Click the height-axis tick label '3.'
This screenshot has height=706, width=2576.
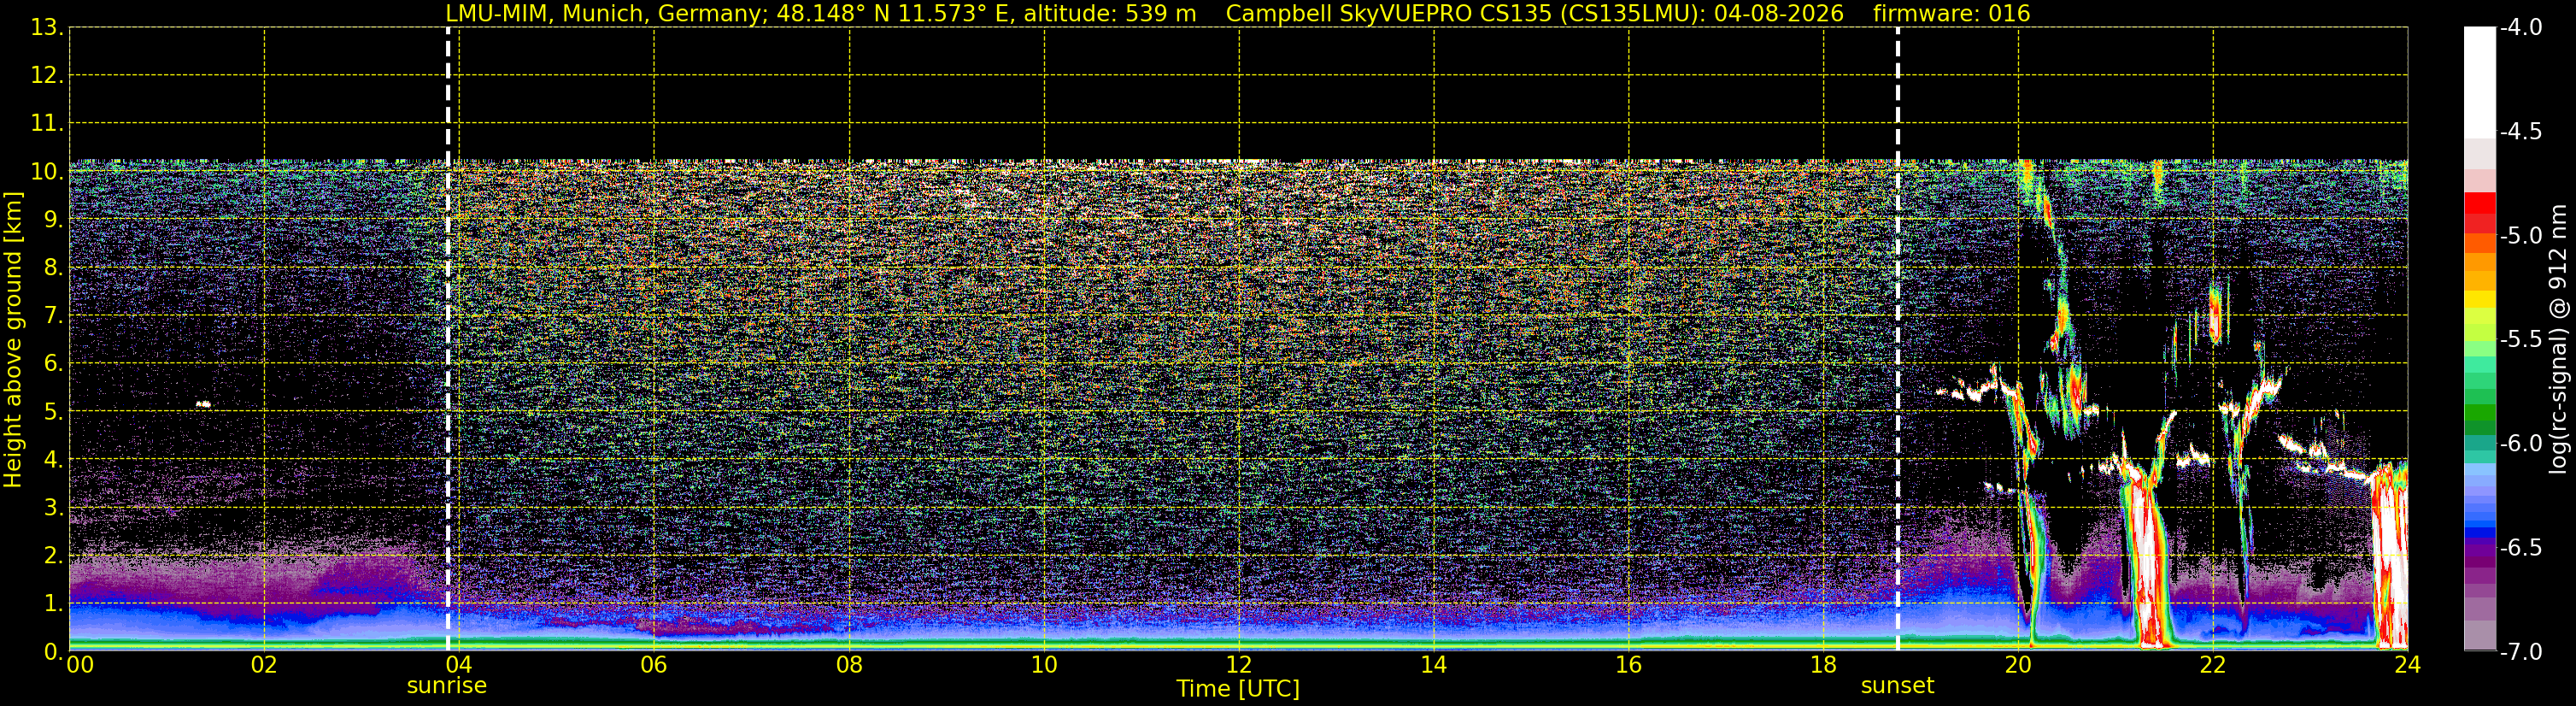54,508
